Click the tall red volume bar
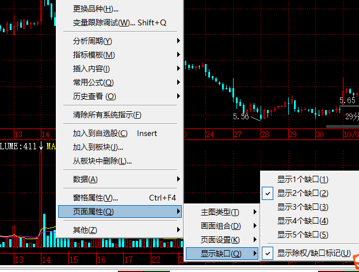 point(41,199)
